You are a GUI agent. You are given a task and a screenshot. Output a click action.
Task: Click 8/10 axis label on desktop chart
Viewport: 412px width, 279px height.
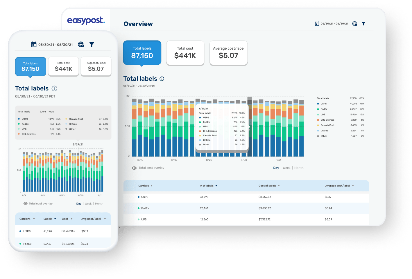(x=140, y=160)
